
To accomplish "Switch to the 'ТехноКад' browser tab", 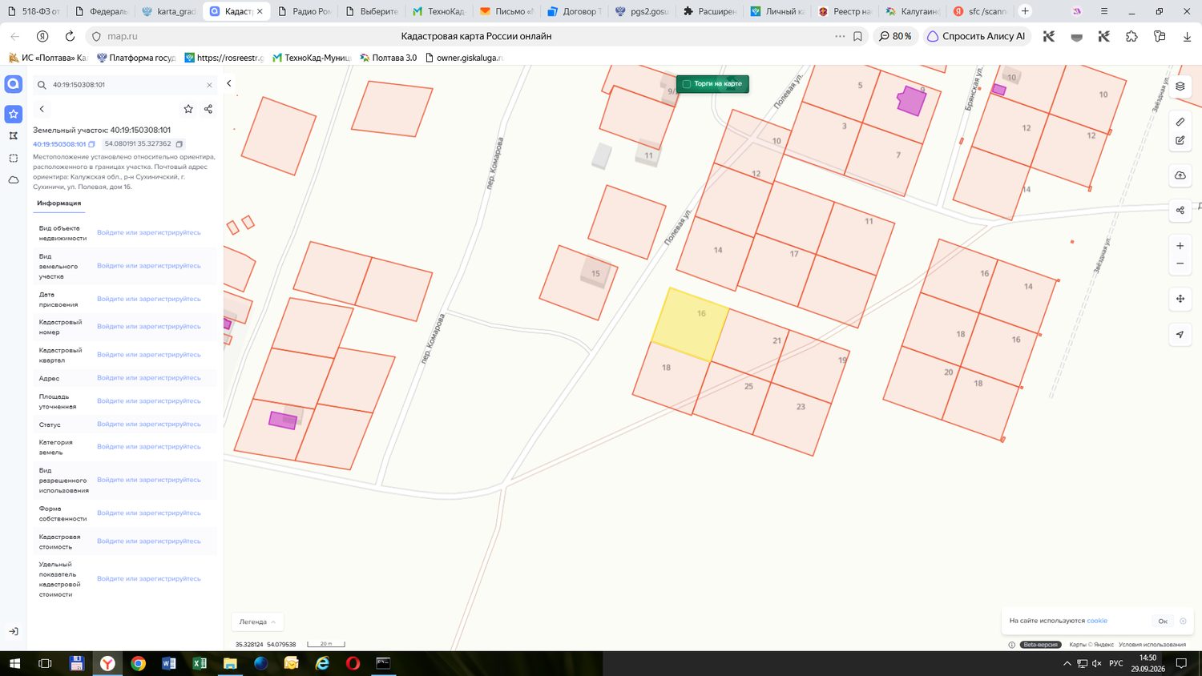I will 439,11.
